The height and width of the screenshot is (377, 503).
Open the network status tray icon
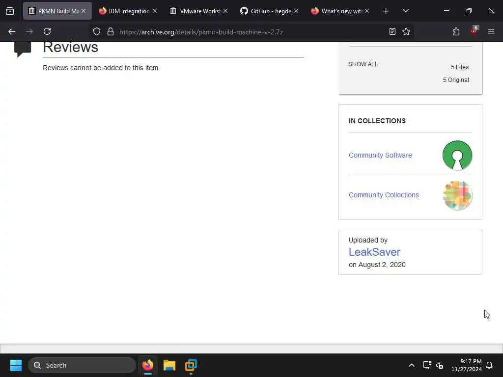pyautogui.click(x=427, y=365)
